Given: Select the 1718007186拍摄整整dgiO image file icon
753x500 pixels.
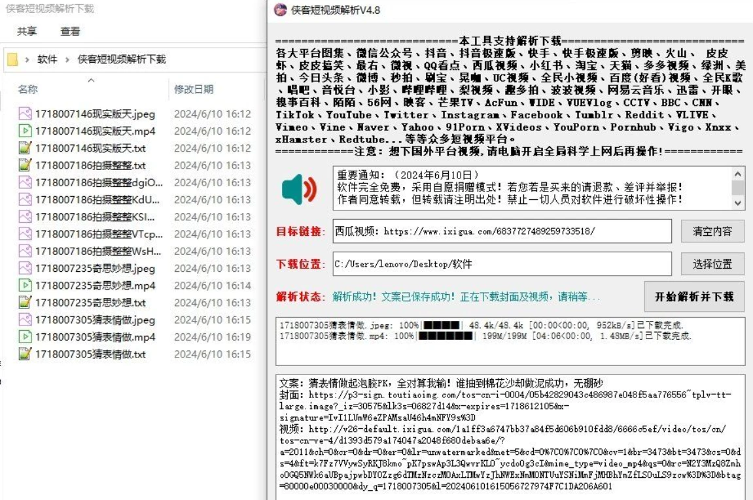Looking at the screenshot, I should click(x=25, y=182).
